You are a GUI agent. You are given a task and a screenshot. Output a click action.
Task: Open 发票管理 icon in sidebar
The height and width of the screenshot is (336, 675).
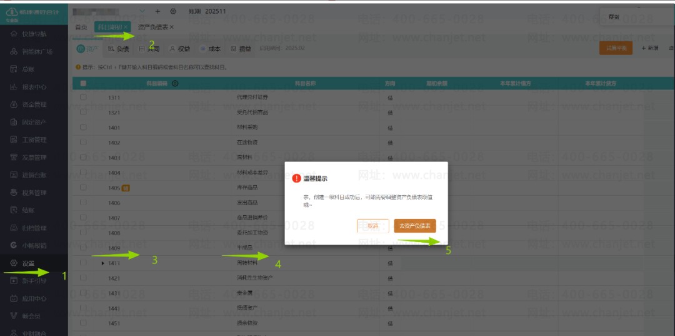click(x=13, y=158)
